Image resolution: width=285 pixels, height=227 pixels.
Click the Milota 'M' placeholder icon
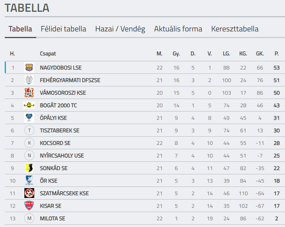point(29,218)
